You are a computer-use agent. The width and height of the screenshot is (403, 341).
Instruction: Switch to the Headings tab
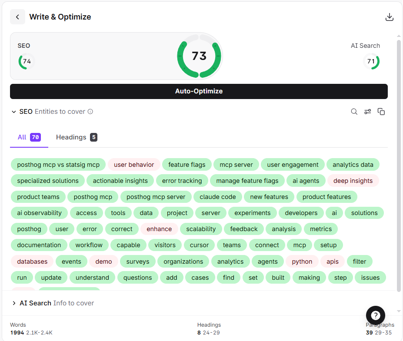77,137
